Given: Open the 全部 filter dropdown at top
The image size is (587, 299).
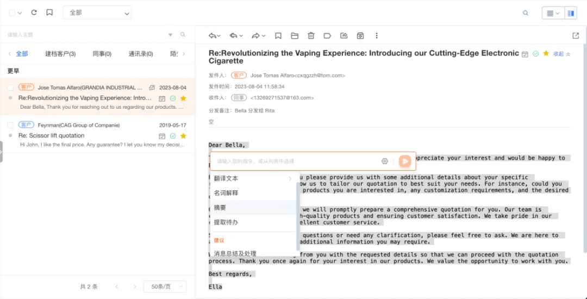Looking at the screenshot, I should click(x=97, y=13).
